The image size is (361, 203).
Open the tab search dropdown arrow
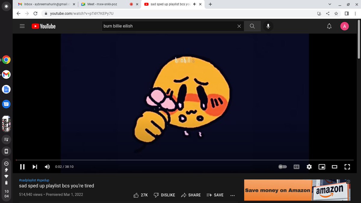click(330, 4)
